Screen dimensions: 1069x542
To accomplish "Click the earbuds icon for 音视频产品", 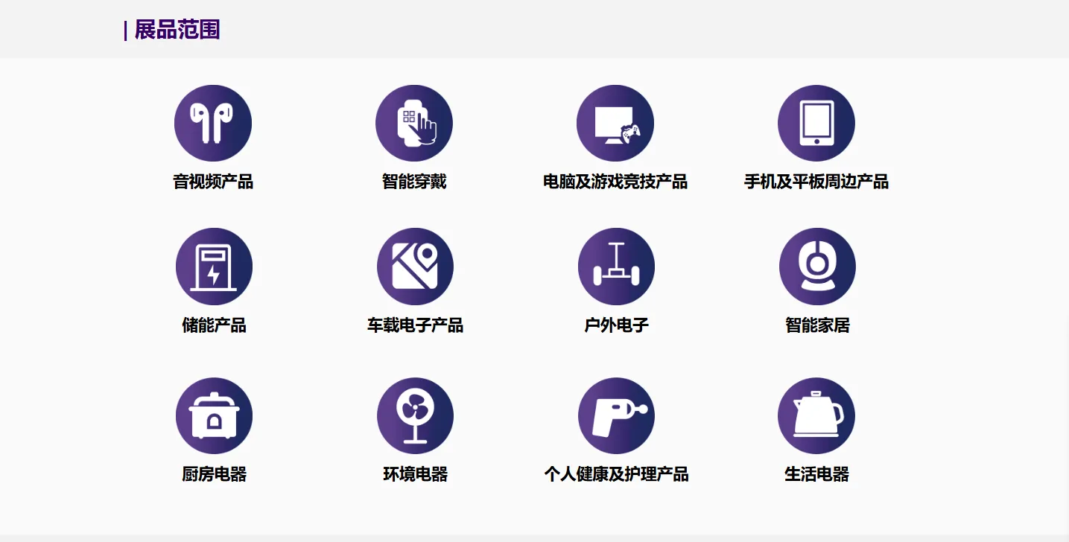I will tap(213, 123).
